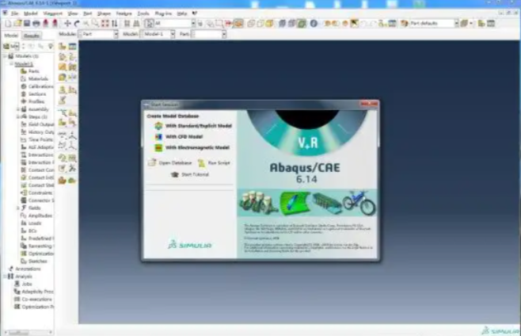Select Sketches in the model tree
The height and width of the screenshot is (336, 521).
[x=38, y=262]
